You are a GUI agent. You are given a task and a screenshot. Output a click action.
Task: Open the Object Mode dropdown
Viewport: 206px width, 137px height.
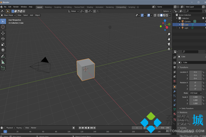[8, 15]
